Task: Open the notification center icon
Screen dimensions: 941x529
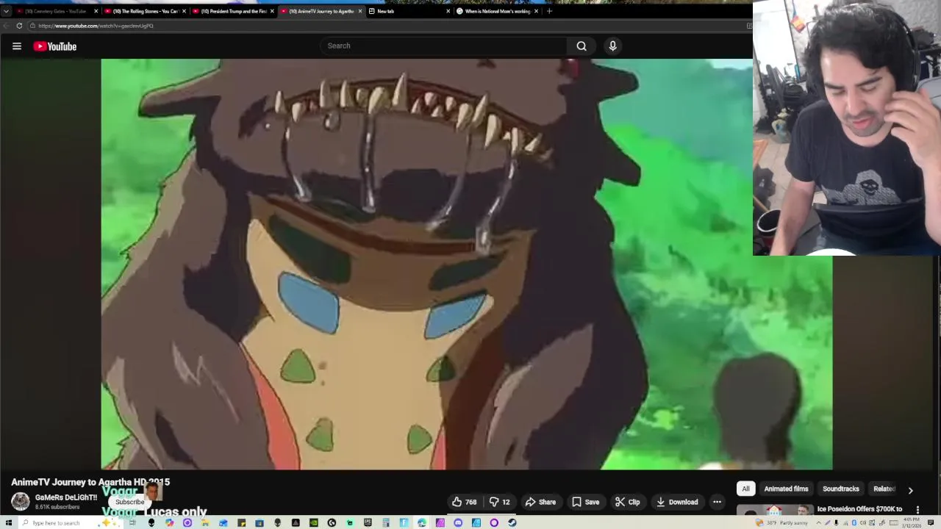Action: [931, 522]
